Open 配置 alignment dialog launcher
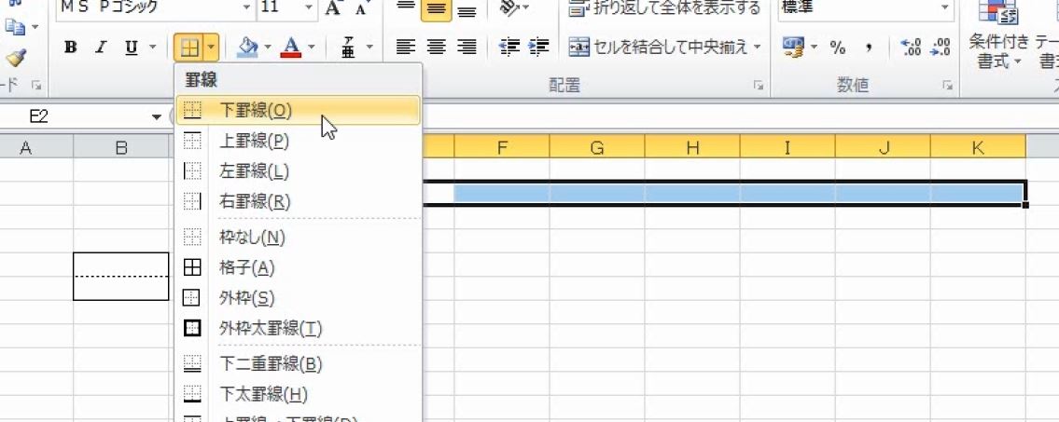 759,86
